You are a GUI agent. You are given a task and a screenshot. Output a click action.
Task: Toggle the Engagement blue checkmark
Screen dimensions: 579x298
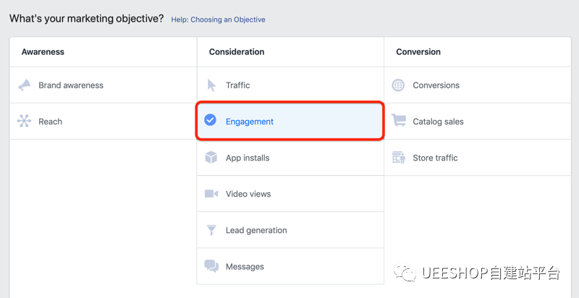point(211,121)
